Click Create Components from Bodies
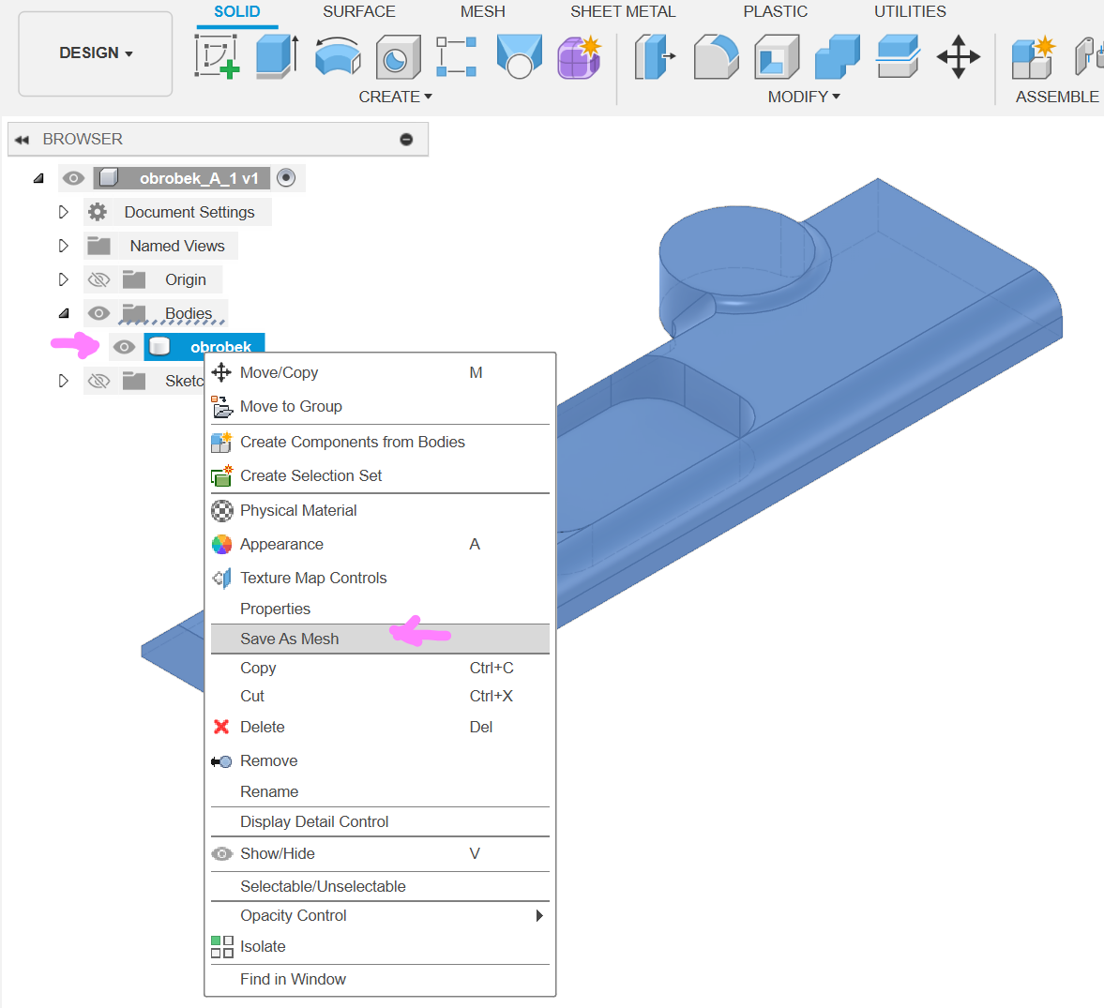 click(352, 442)
